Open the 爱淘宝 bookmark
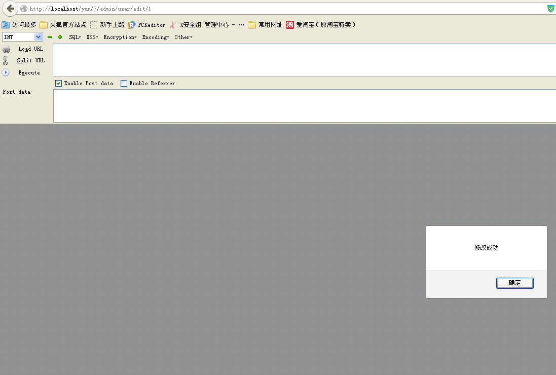 click(x=320, y=25)
